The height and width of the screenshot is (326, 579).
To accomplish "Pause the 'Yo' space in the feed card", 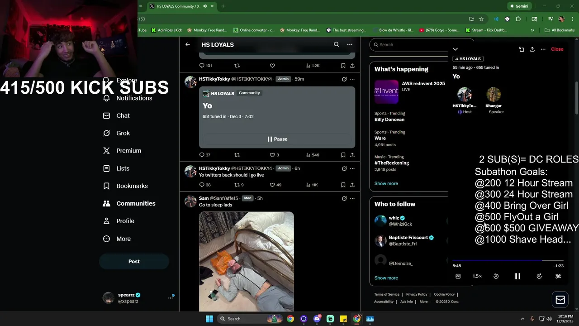I will pyautogui.click(x=277, y=139).
